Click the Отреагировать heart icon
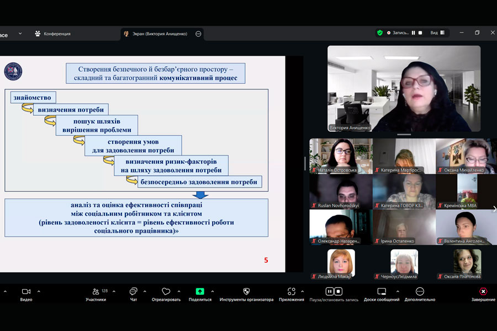Screen dimensions: 497x331 click(x=166, y=291)
